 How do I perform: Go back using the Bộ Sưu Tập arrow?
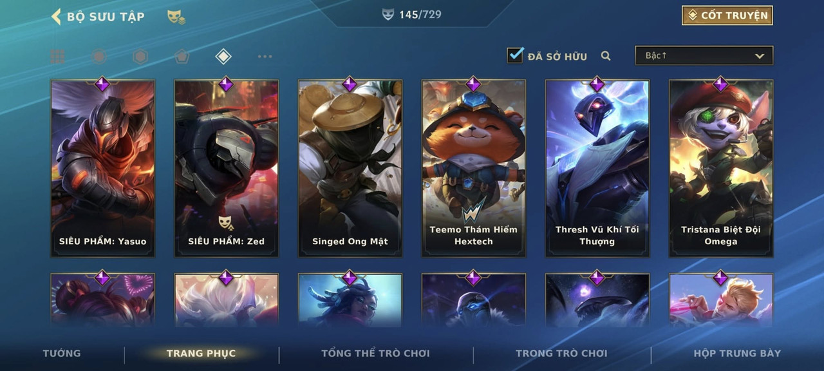pos(56,16)
